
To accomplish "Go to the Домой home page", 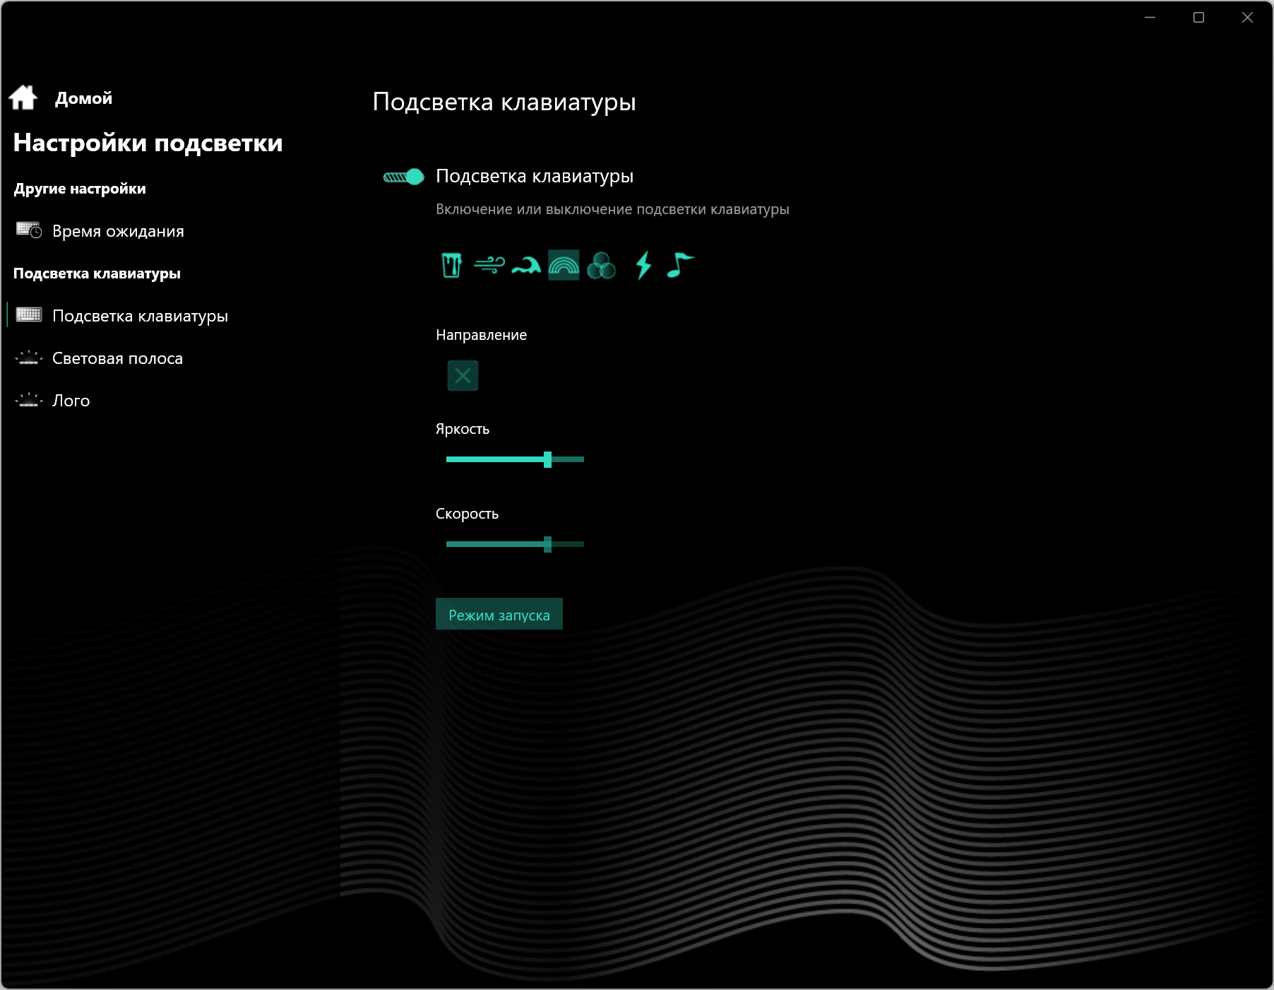I will click(61, 98).
